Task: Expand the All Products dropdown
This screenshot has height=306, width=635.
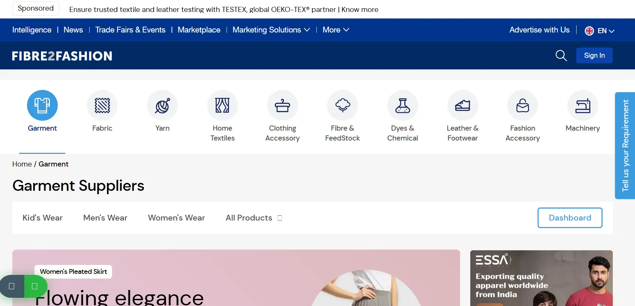Action: pyautogui.click(x=254, y=218)
